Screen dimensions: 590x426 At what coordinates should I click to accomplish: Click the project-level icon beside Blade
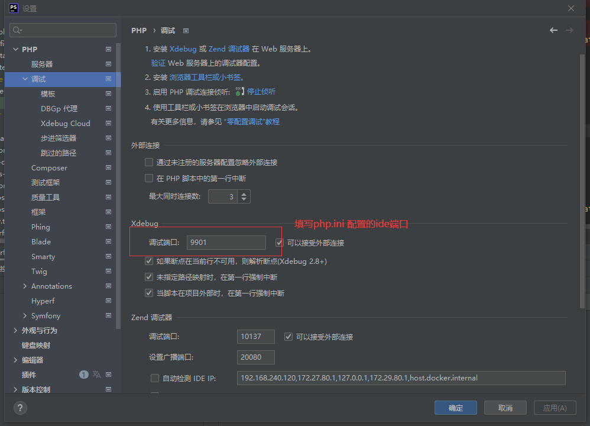(108, 242)
